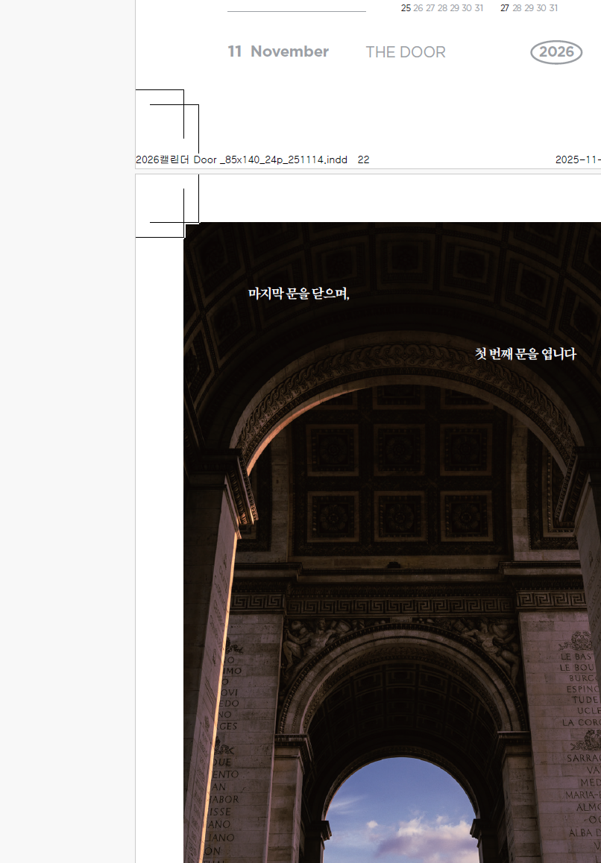Click the sculpted relief above the inner arch
Image resolution: width=601 pixels, height=863 pixels.
[400, 644]
